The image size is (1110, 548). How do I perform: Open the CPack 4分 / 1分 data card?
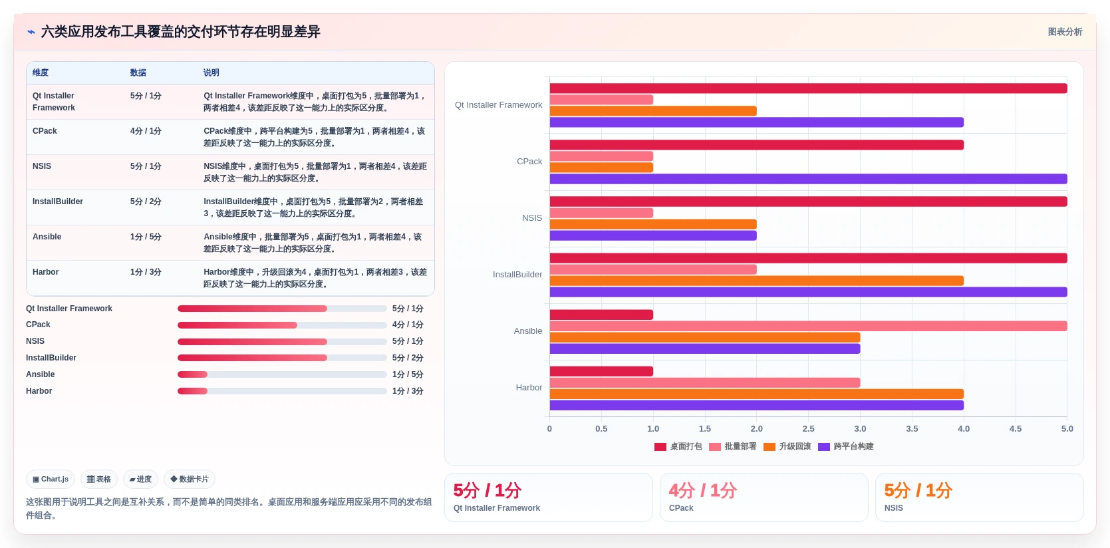[764, 497]
